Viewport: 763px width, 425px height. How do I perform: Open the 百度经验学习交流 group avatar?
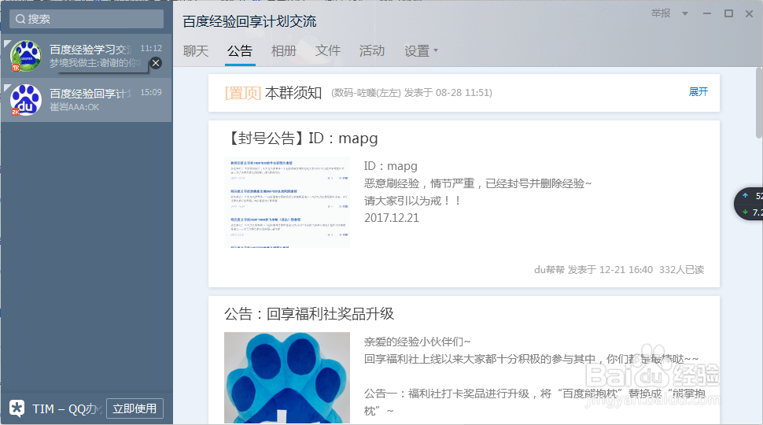(x=26, y=56)
